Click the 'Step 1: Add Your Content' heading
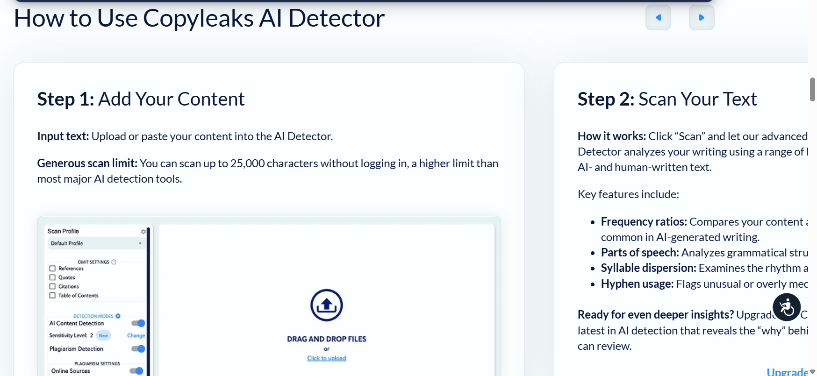817x376 pixels. click(x=141, y=99)
